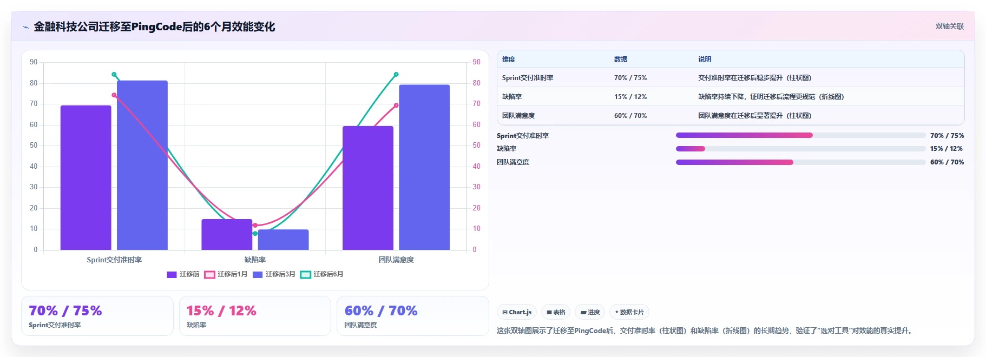
Task: Click the 团队满意度在迁移后显著提升 description
Action: click(x=755, y=116)
